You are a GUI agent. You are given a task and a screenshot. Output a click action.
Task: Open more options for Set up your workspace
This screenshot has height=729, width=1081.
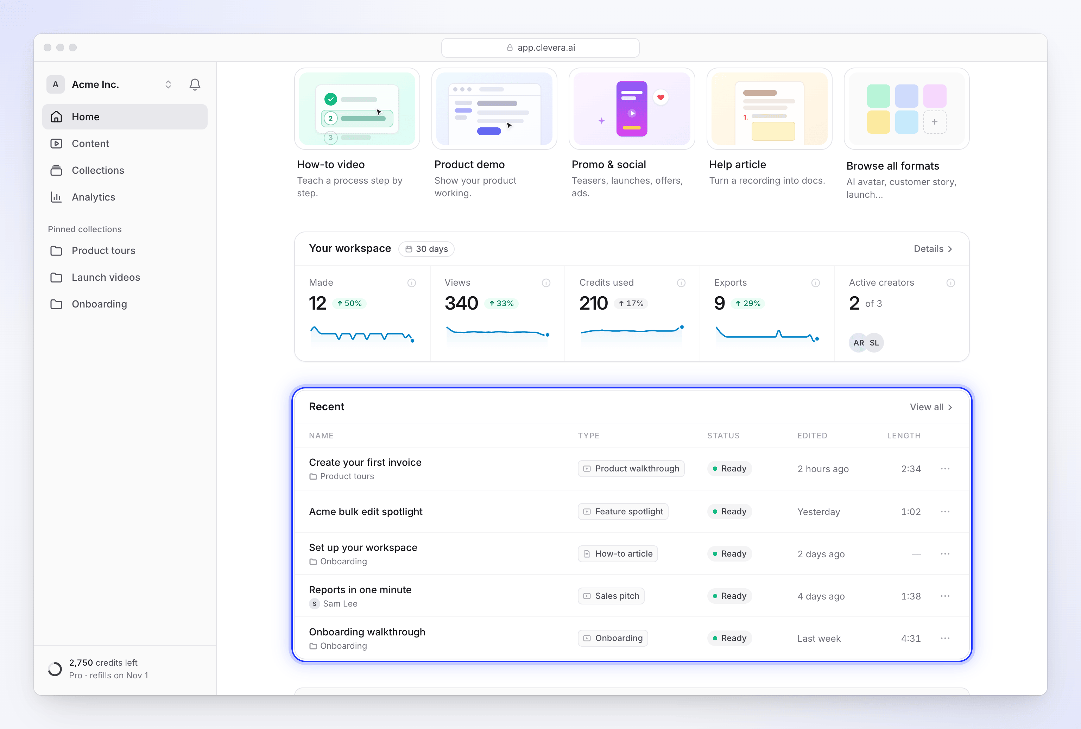click(945, 554)
